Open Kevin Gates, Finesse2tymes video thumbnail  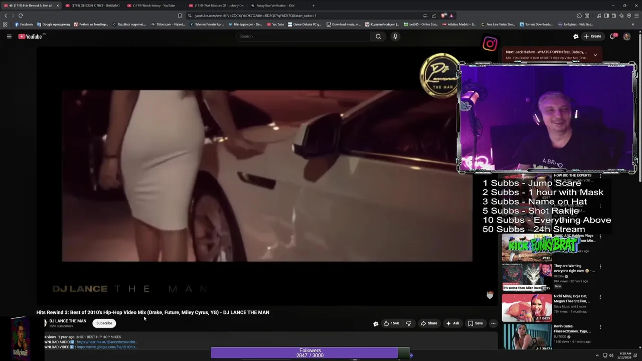527,337
